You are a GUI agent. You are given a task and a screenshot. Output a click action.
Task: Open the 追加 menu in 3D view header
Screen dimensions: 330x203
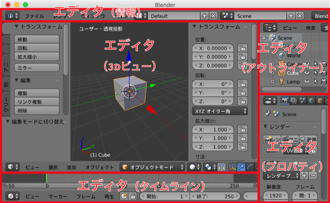click(x=71, y=167)
